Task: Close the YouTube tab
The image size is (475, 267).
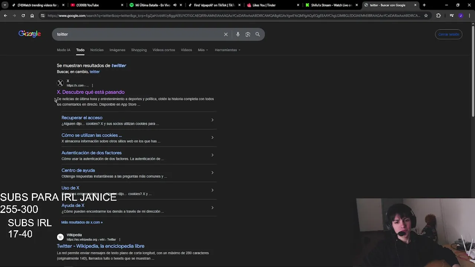Action: click(122, 5)
